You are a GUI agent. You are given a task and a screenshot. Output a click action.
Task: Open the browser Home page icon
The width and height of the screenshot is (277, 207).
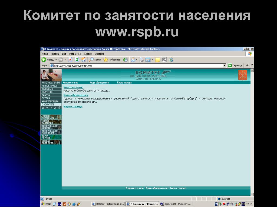click(84, 60)
